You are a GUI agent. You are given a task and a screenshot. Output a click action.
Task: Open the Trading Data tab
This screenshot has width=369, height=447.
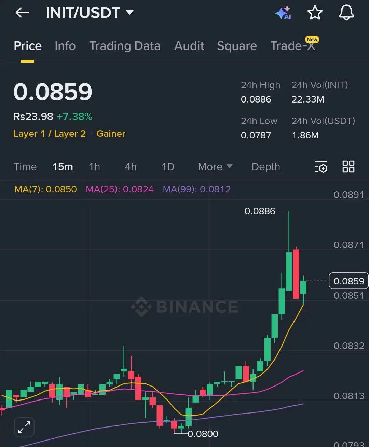click(x=125, y=46)
